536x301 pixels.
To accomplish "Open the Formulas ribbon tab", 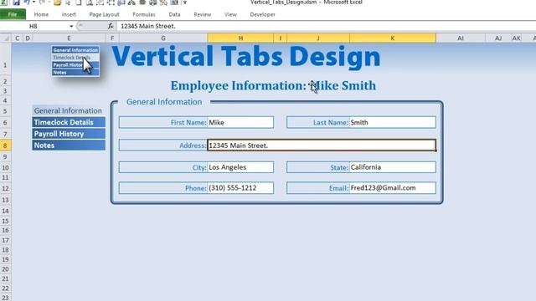I will click(144, 14).
